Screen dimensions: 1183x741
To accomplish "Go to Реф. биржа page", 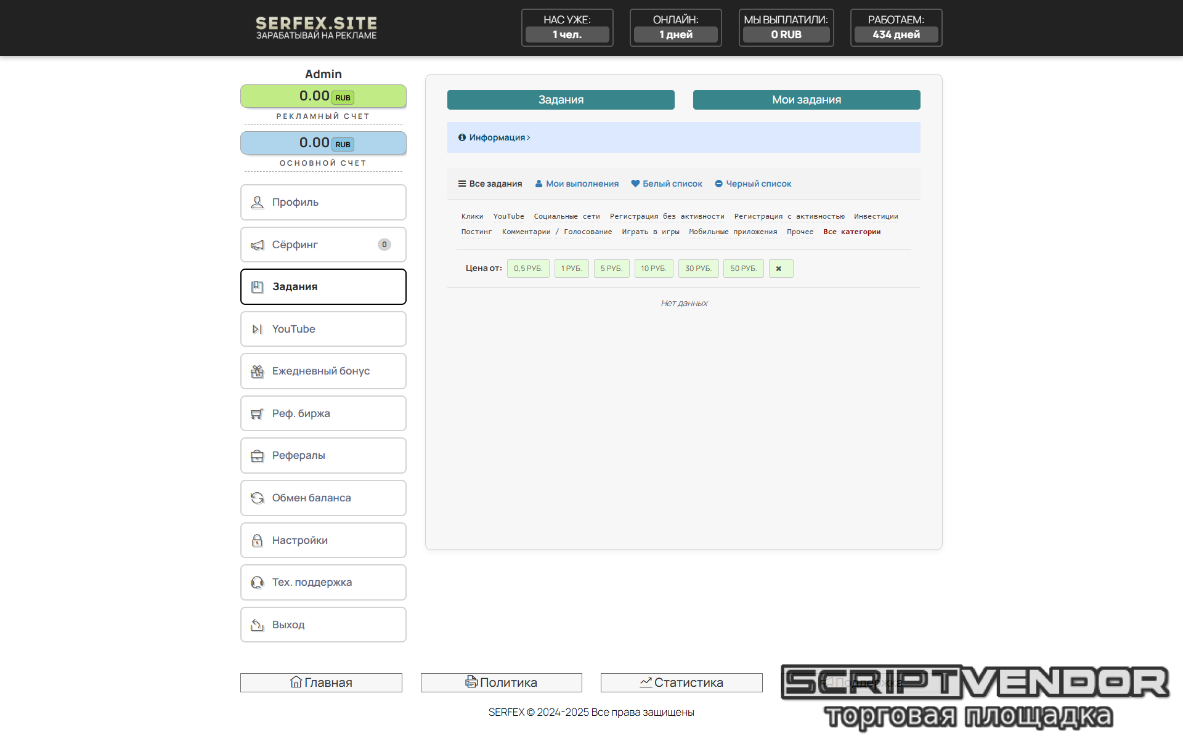I will pyautogui.click(x=323, y=413).
